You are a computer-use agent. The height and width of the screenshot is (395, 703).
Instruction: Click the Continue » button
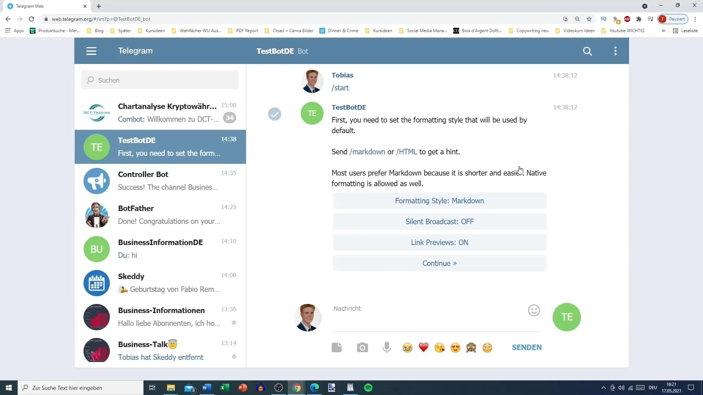[439, 263]
